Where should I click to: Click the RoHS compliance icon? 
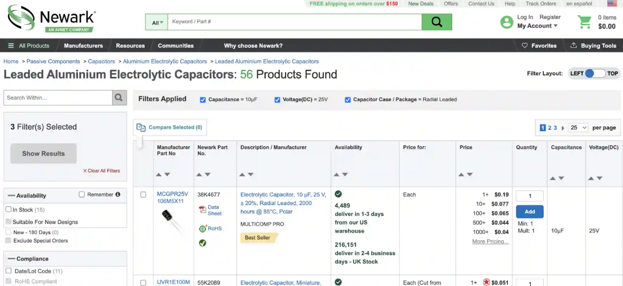pos(202,228)
